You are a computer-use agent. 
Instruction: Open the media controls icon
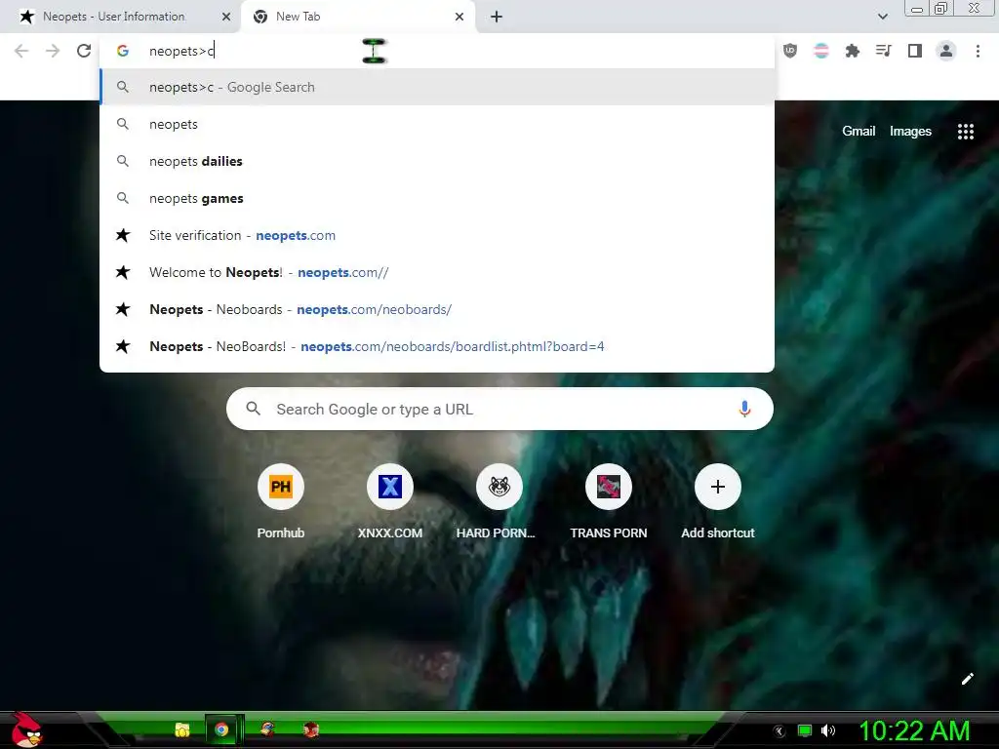tap(884, 51)
